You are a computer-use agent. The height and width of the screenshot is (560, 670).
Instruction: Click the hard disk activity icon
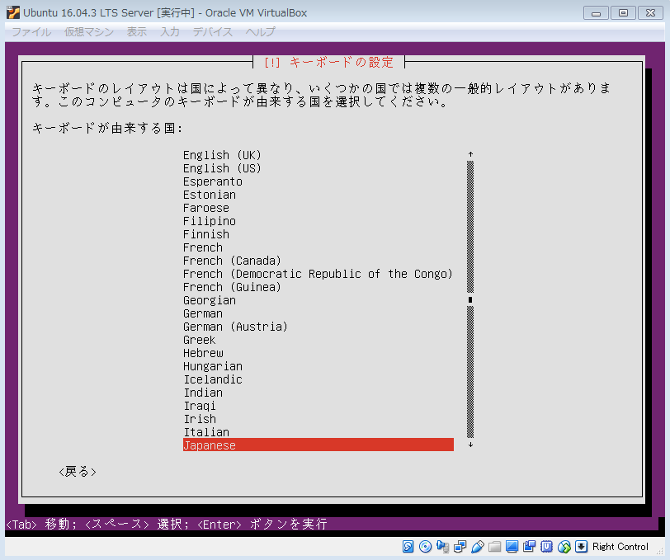coord(408,547)
